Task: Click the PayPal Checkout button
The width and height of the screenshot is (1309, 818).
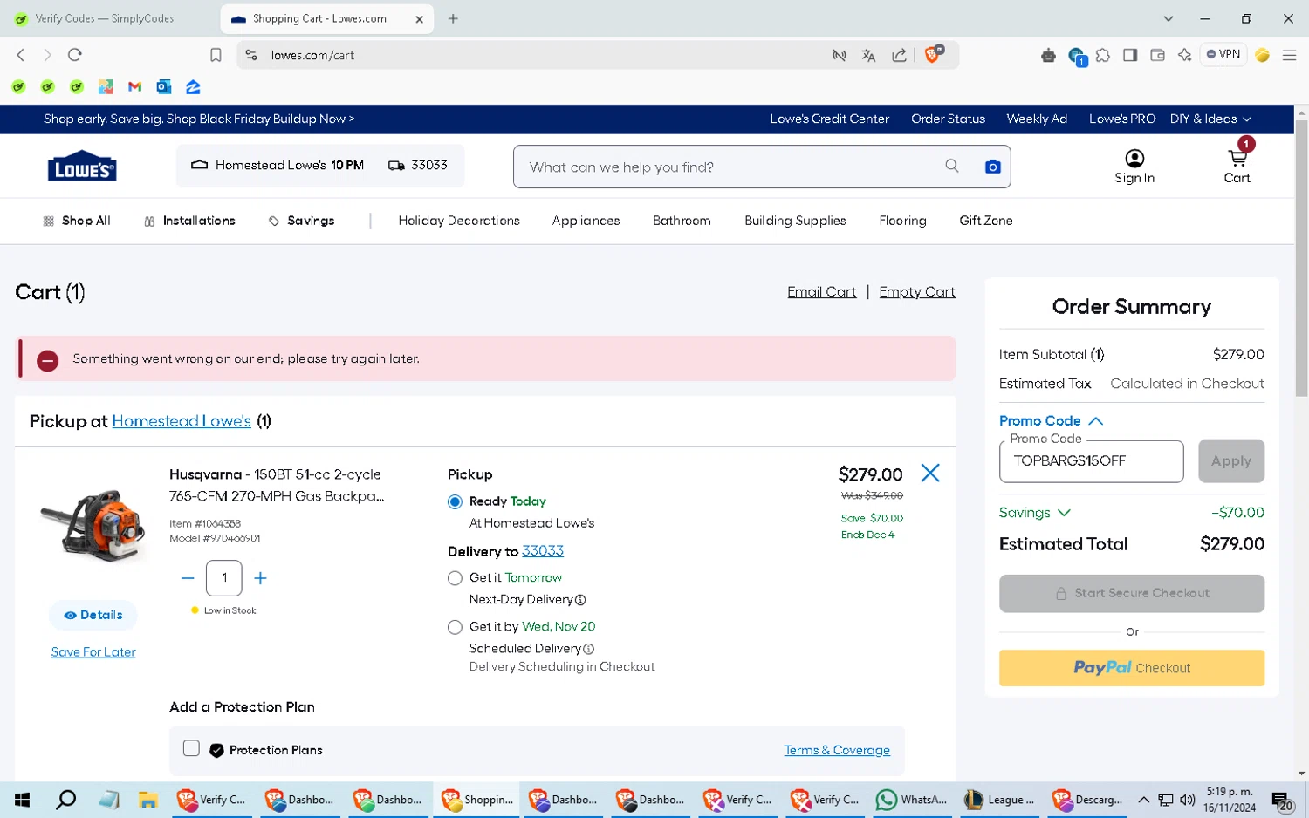Action: (1131, 668)
